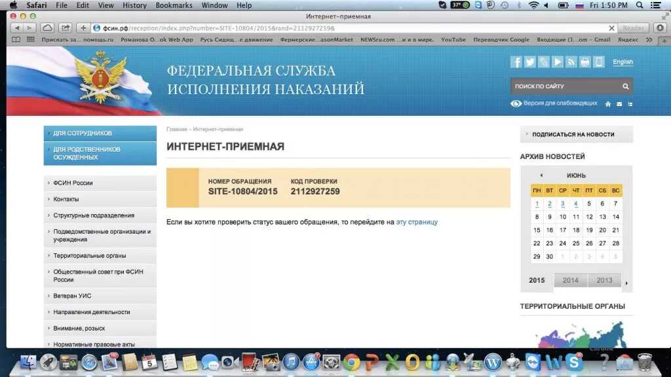Click Safari's share button
Viewport: 671px width, 377px height.
coord(65,28)
